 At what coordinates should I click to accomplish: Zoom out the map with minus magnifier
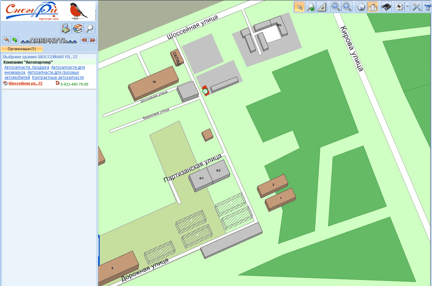335,7
